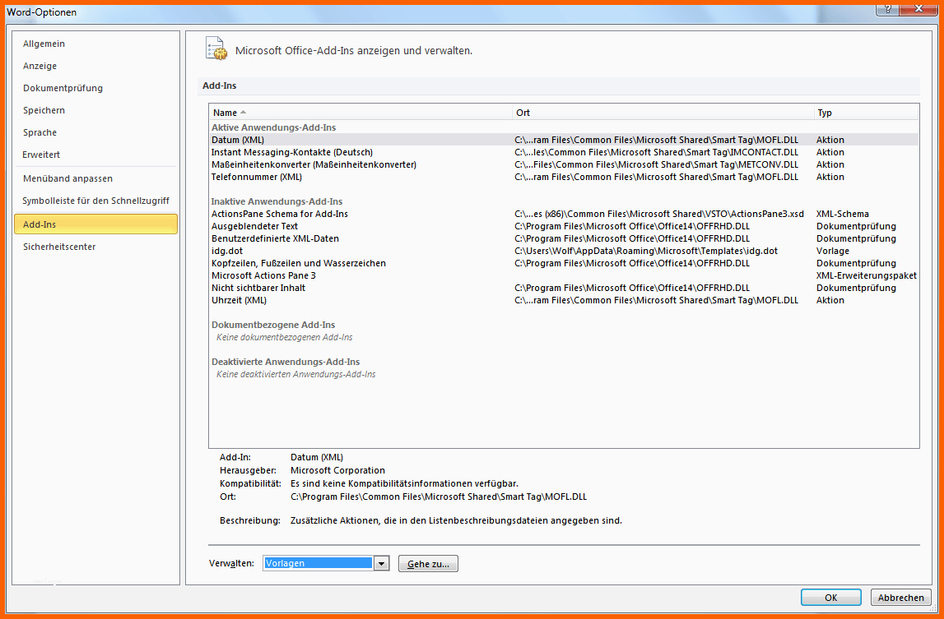This screenshot has height=619, width=944.
Task: Open the Dokumentprüfung settings
Action: 63,88
